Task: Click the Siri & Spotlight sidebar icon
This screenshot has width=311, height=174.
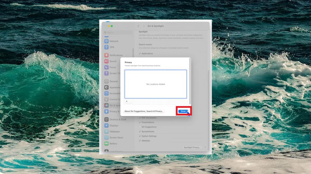Action: click(107, 105)
